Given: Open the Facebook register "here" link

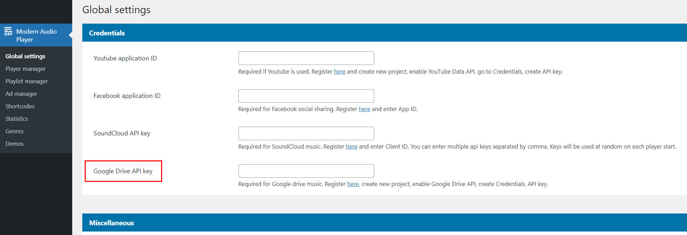Looking at the screenshot, I should tap(364, 109).
